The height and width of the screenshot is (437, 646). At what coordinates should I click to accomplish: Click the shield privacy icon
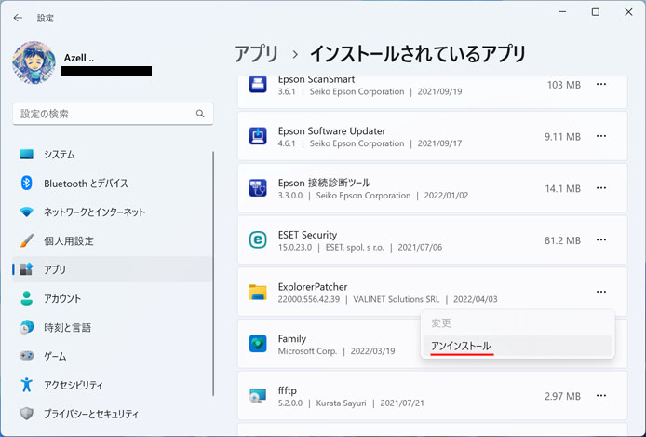(27, 413)
